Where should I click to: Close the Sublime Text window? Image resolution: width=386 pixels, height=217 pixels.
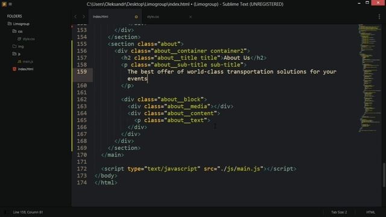(x=378, y=2)
